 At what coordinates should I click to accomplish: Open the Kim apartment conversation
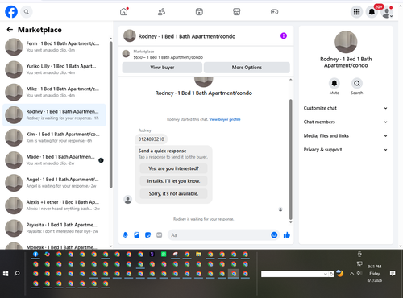[x=54, y=138]
